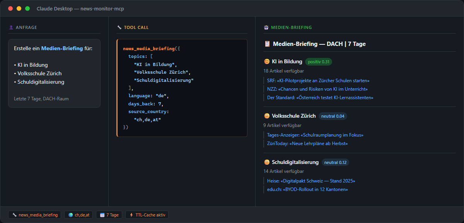Click the wrench icon beside TOOL CALL
The width and height of the screenshot is (464, 223).
coord(119,27)
